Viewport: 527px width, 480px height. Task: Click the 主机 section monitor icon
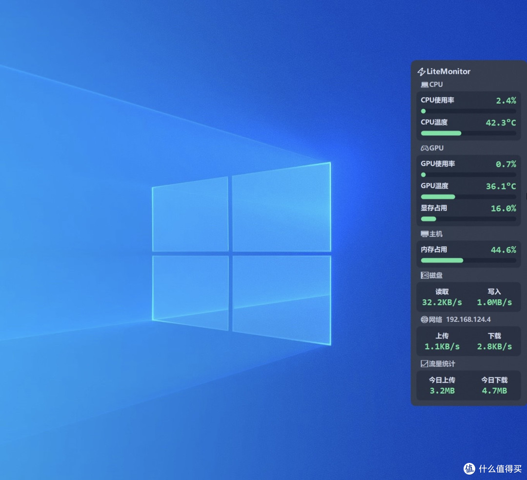point(425,234)
